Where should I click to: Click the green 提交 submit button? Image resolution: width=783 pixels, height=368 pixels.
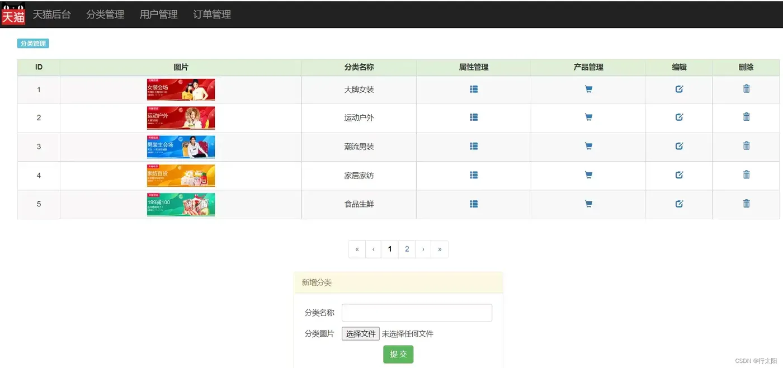point(398,354)
